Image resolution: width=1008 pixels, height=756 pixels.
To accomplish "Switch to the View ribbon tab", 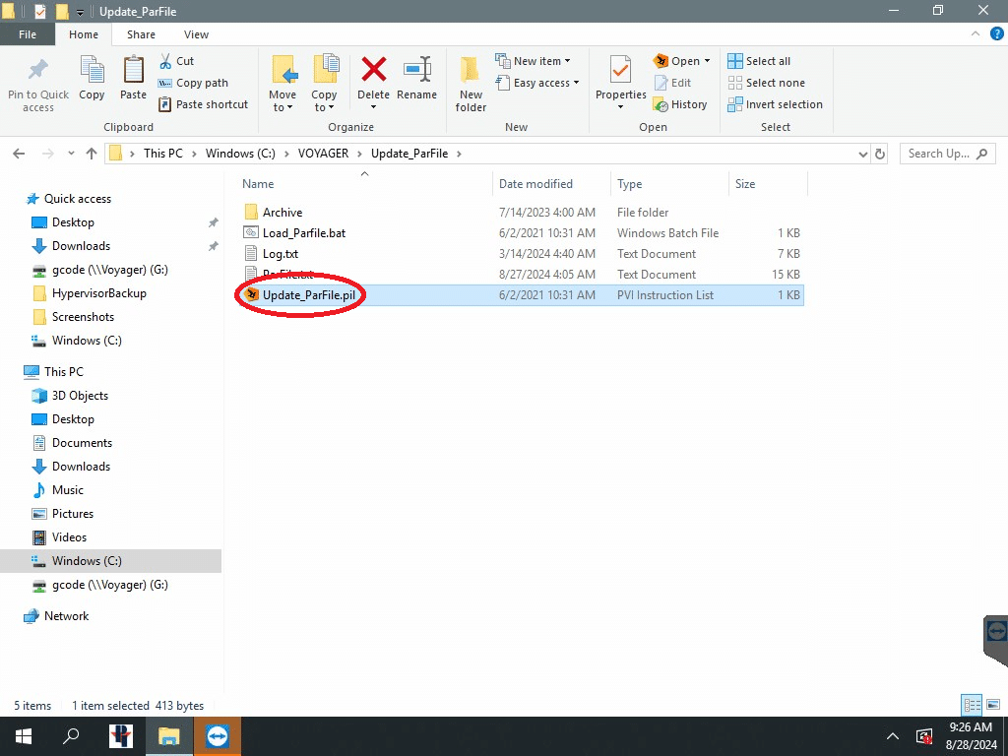I will click(196, 34).
